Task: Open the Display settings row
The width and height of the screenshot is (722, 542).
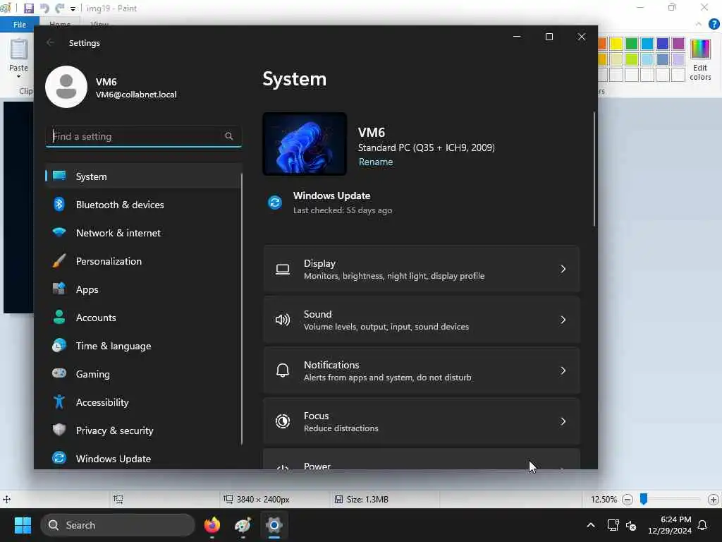Action: point(422,269)
